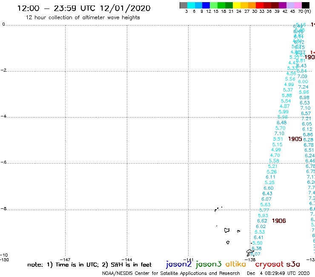
Task: Select the red 'cryosat' label
Action: click(x=269, y=264)
